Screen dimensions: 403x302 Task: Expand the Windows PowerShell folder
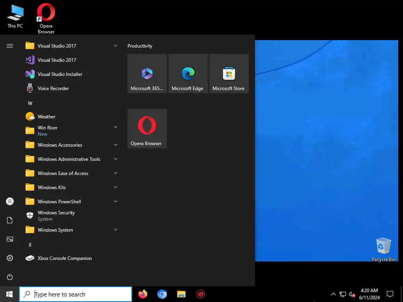pyautogui.click(x=72, y=201)
